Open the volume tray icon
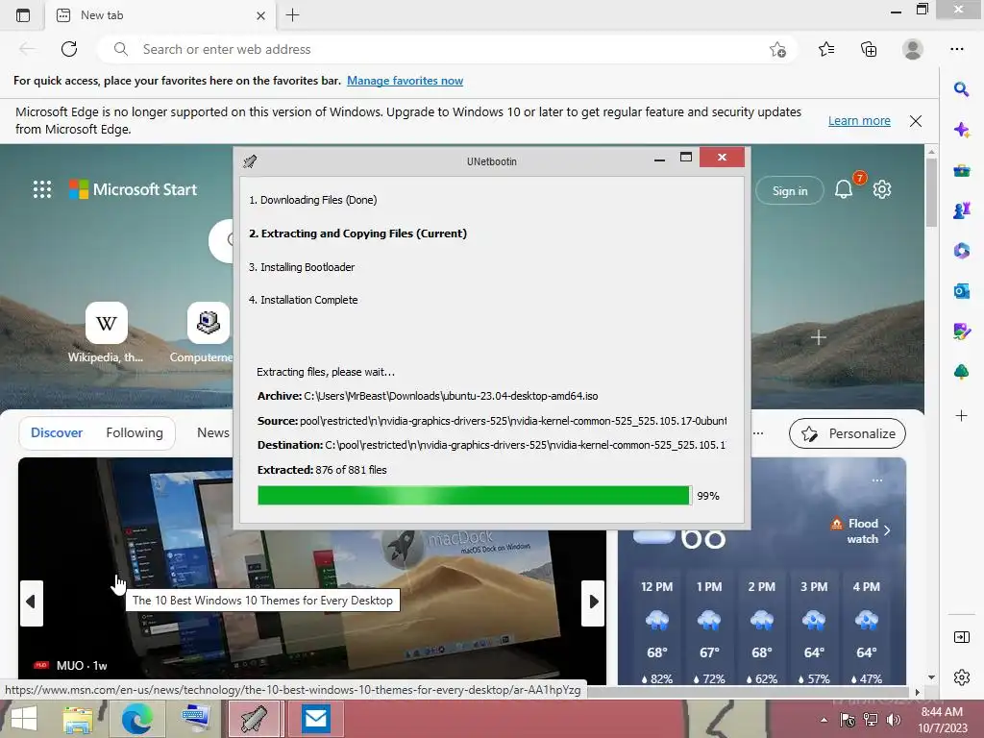Viewport: 984px width, 738px height. 893,720
